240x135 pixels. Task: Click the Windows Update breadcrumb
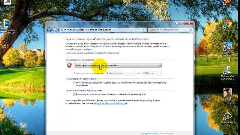(76, 30)
